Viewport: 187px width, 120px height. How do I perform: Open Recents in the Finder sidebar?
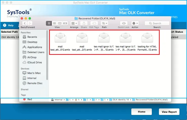coord(32,37)
